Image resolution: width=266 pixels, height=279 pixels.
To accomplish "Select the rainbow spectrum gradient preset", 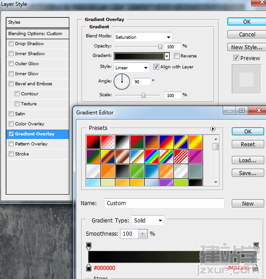I will click(151, 156).
